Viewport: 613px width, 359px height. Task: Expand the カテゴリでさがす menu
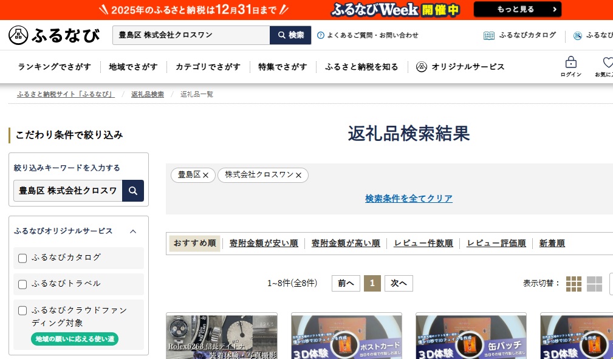click(x=208, y=67)
